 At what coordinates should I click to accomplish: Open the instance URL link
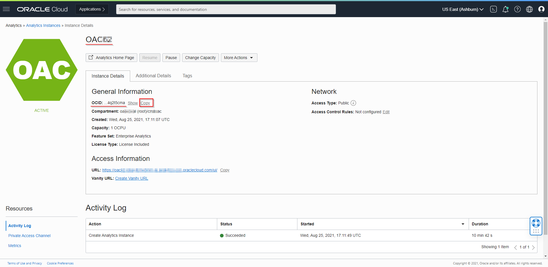tap(160, 170)
